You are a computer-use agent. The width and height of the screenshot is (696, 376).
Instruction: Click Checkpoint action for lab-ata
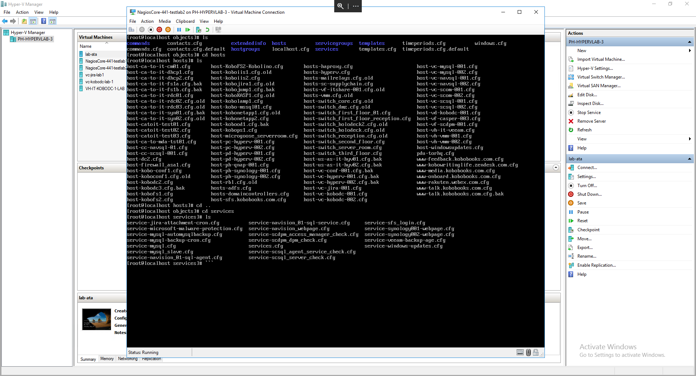[x=588, y=230]
